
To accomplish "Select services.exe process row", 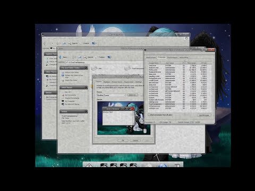I will tap(177, 83).
